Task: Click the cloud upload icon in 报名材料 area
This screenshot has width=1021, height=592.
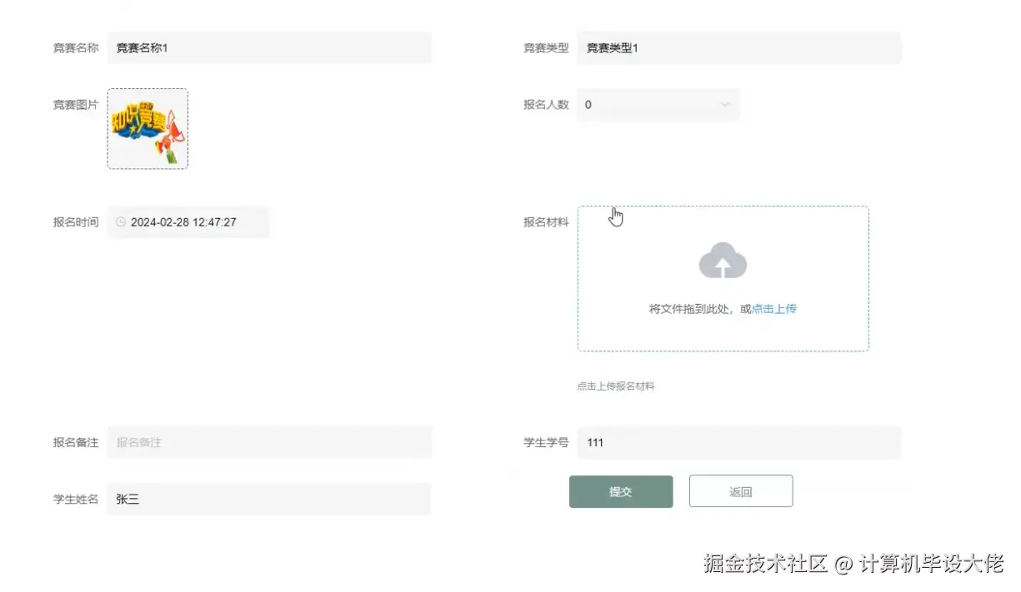Action: point(722,261)
